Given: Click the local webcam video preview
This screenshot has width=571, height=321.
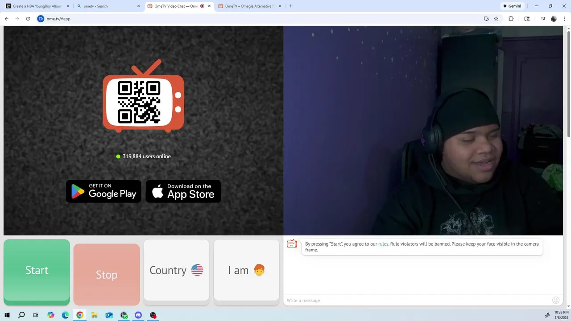Looking at the screenshot, I should pyautogui.click(x=423, y=131).
